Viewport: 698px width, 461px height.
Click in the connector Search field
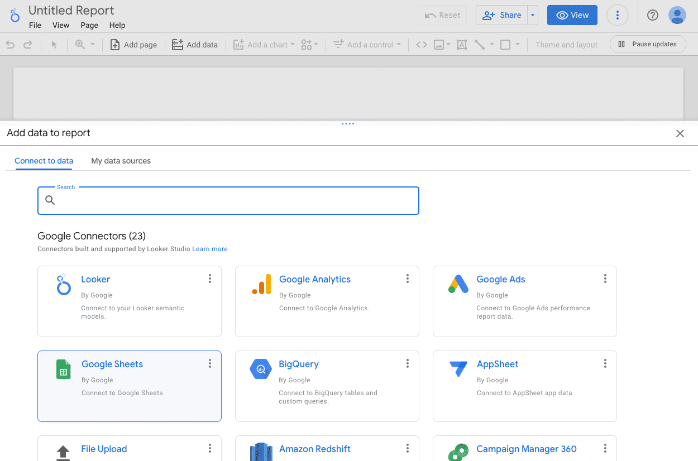tap(228, 200)
